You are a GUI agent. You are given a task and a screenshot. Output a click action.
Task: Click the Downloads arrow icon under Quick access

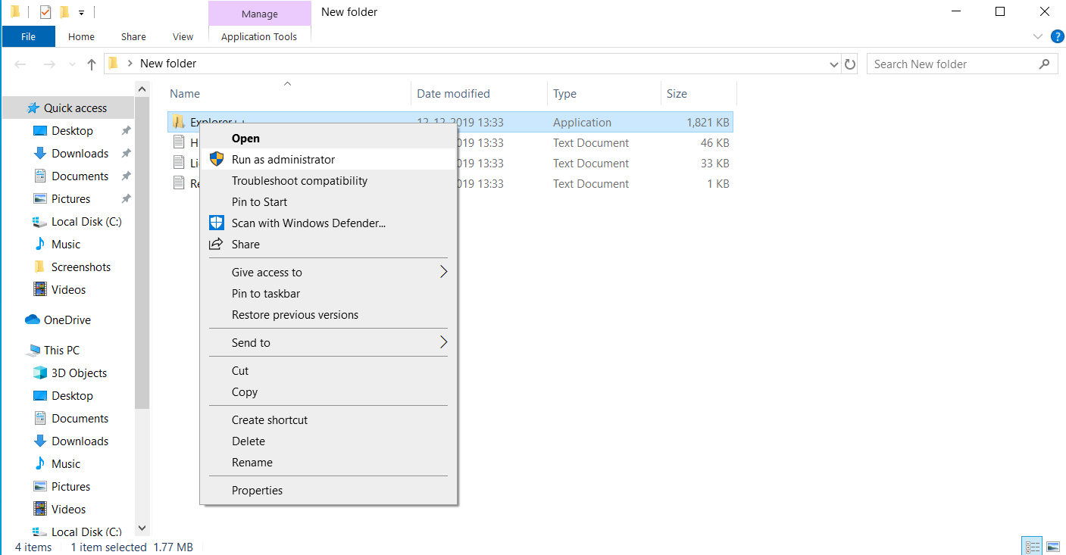[40, 153]
